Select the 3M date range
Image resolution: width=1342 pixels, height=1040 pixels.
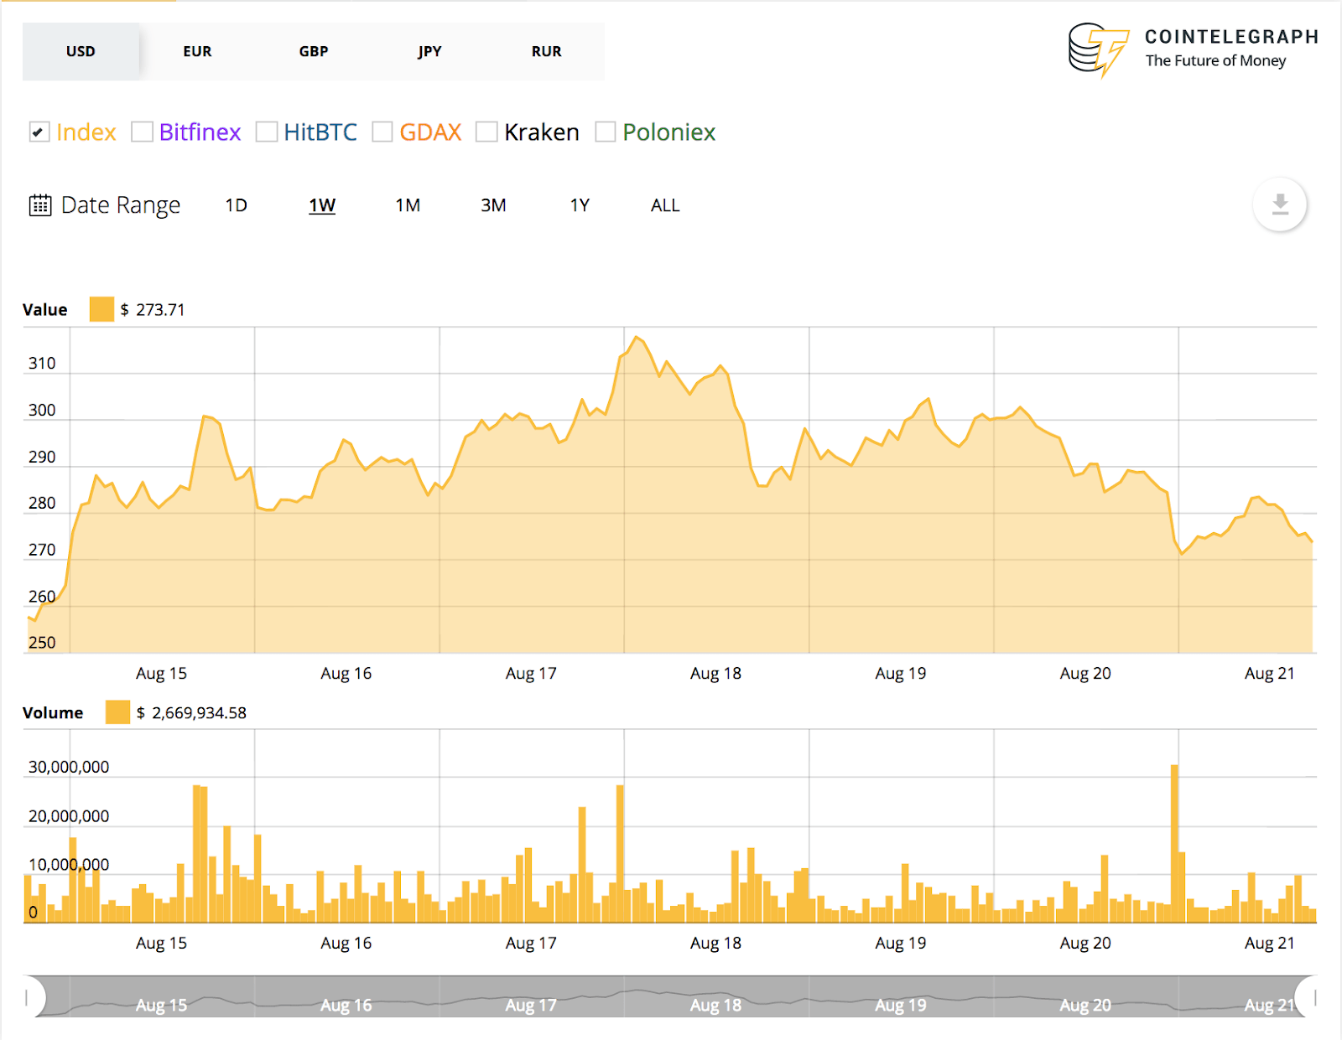(494, 204)
